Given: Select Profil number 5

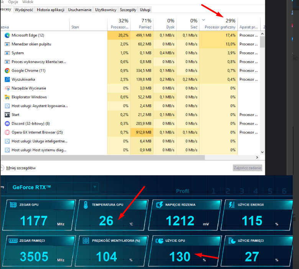Looking at the screenshot, I should click(270, 191).
